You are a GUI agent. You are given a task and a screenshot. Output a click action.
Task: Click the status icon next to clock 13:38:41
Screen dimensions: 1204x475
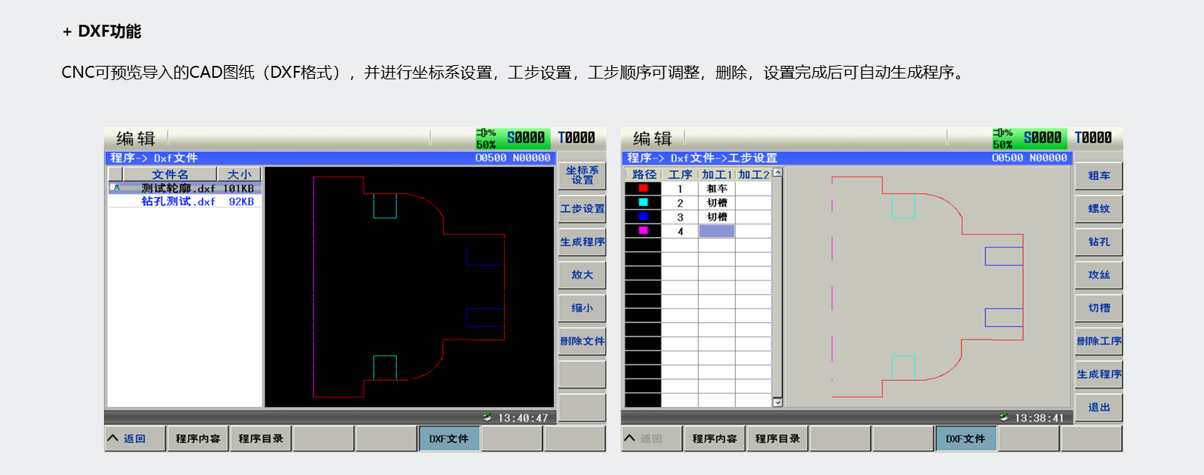pos(1004,417)
